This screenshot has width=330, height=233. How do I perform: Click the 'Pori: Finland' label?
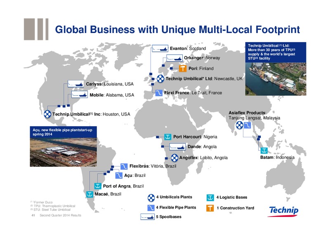(201, 68)
